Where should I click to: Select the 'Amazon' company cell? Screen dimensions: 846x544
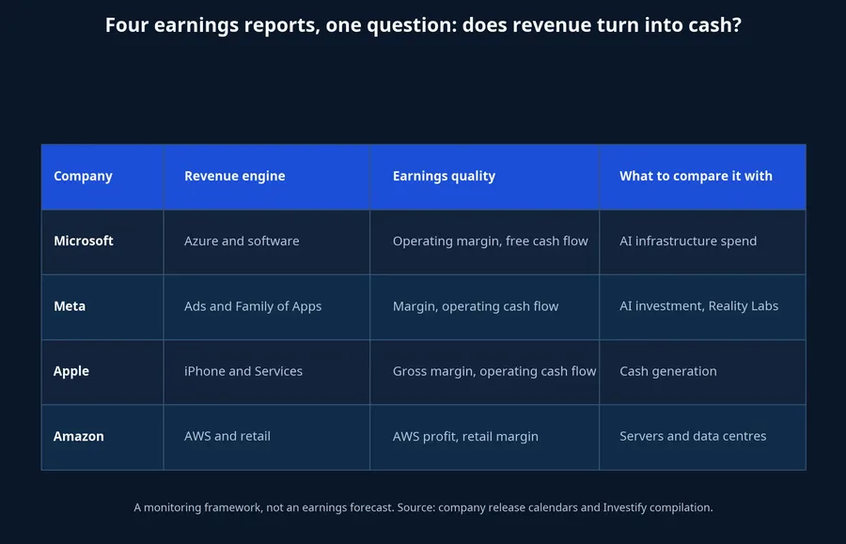coord(102,437)
